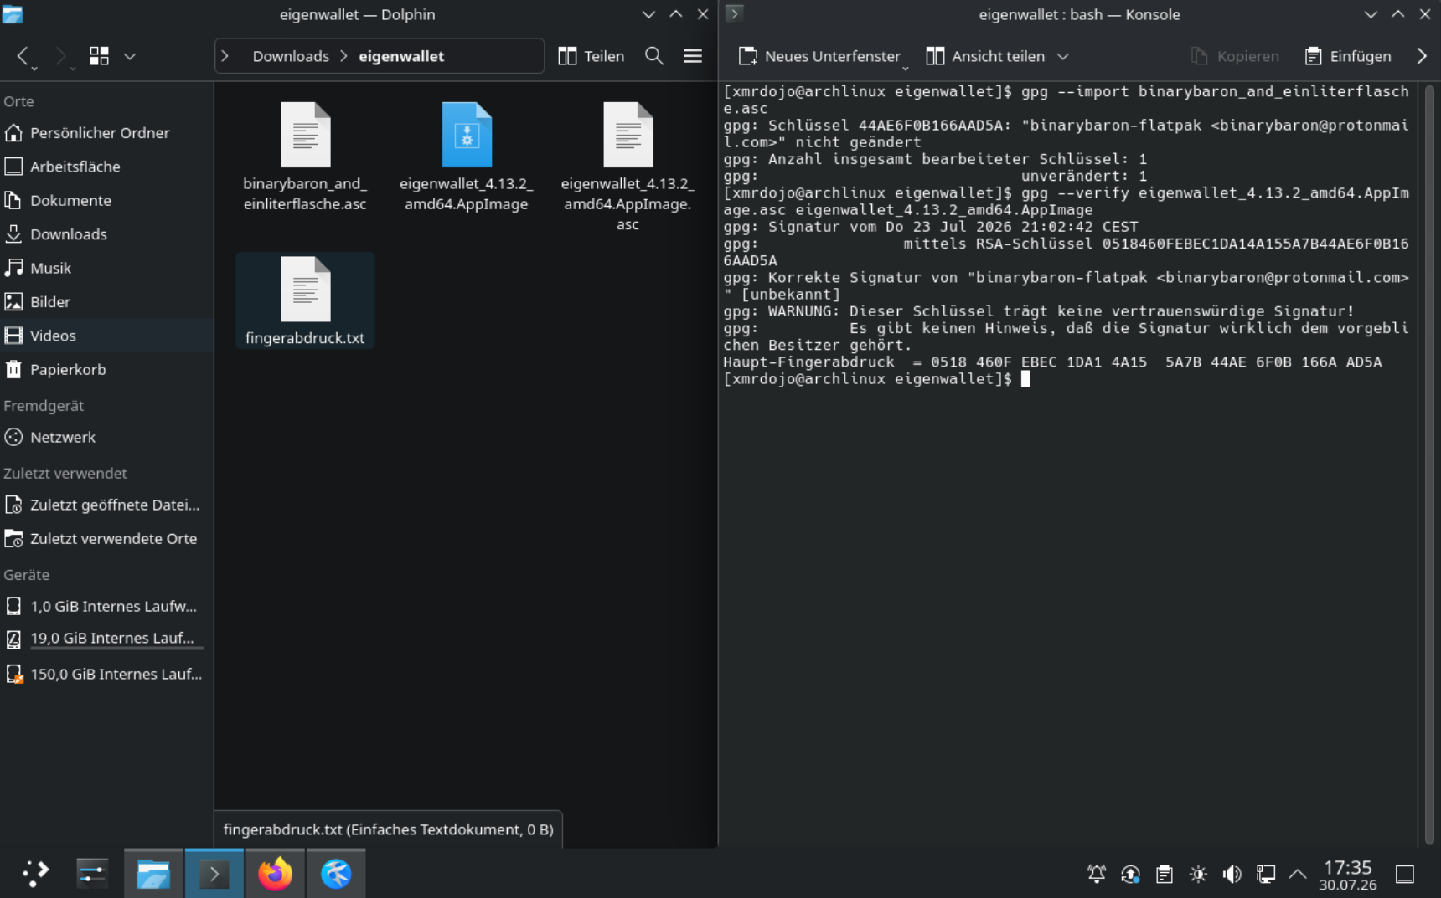Click the eigenwallet breadcrumb segment
This screenshot has width=1441, height=898.
(x=401, y=56)
